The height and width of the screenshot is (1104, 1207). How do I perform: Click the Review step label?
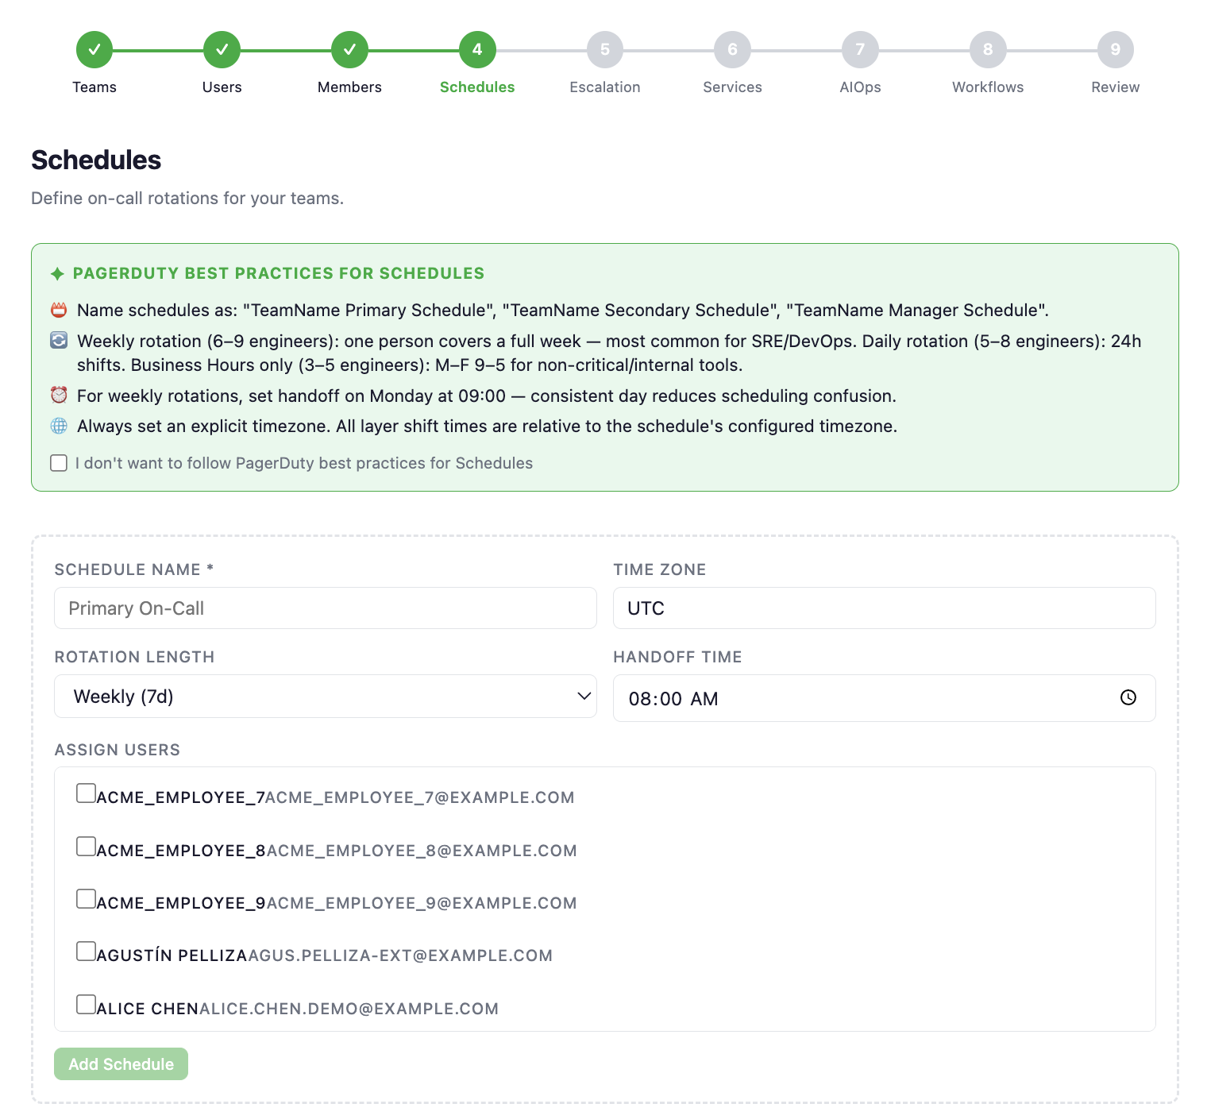[x=1116, y=87]
